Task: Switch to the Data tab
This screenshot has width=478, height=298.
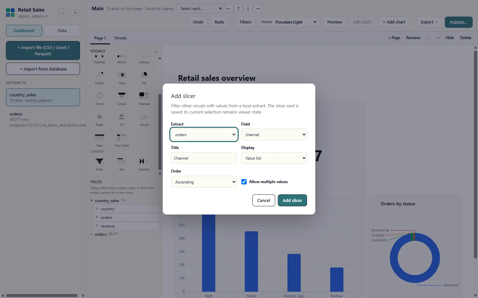Action: (62, 30)
